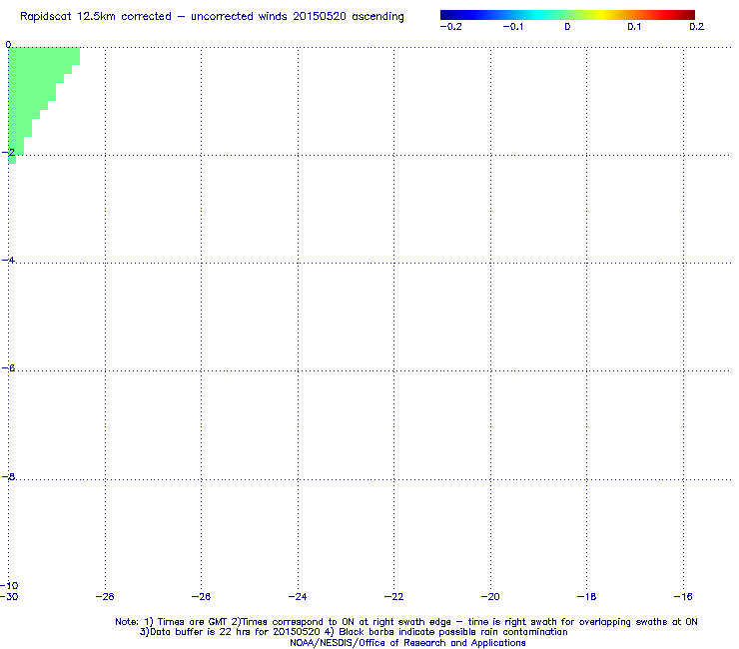
Task: Click the -10 latitude axis label
Action: coord(9,586)
